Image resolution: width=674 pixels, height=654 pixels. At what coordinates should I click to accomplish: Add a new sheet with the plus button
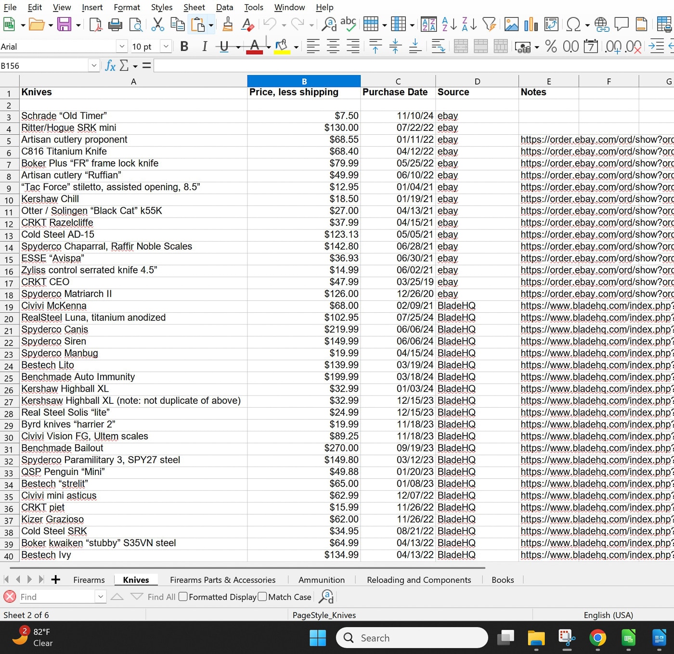(x=55, y=580)
